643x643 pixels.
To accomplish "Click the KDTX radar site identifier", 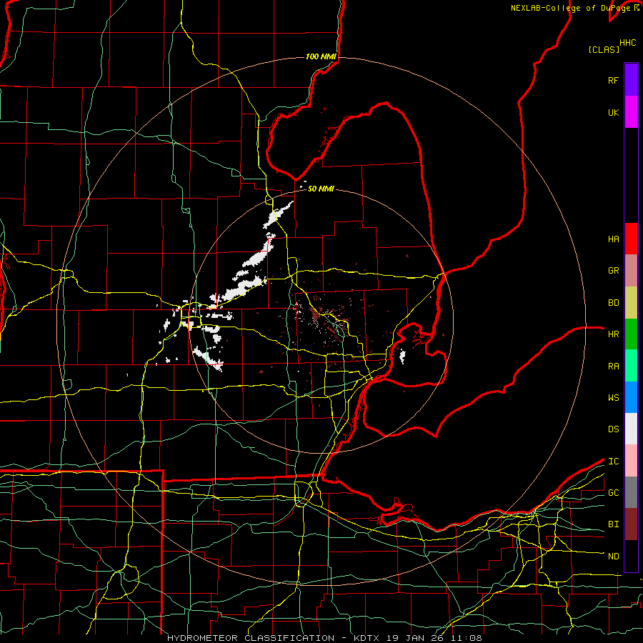I will point(367,638).
